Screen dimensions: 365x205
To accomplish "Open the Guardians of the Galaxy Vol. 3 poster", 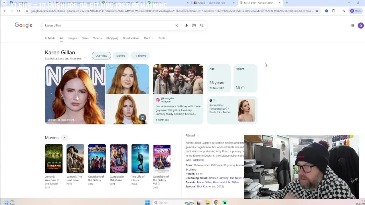I will tap(162, 159).
